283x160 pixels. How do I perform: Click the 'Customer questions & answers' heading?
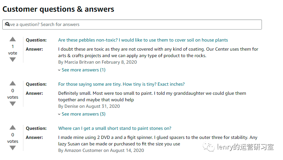coord(58,9)
